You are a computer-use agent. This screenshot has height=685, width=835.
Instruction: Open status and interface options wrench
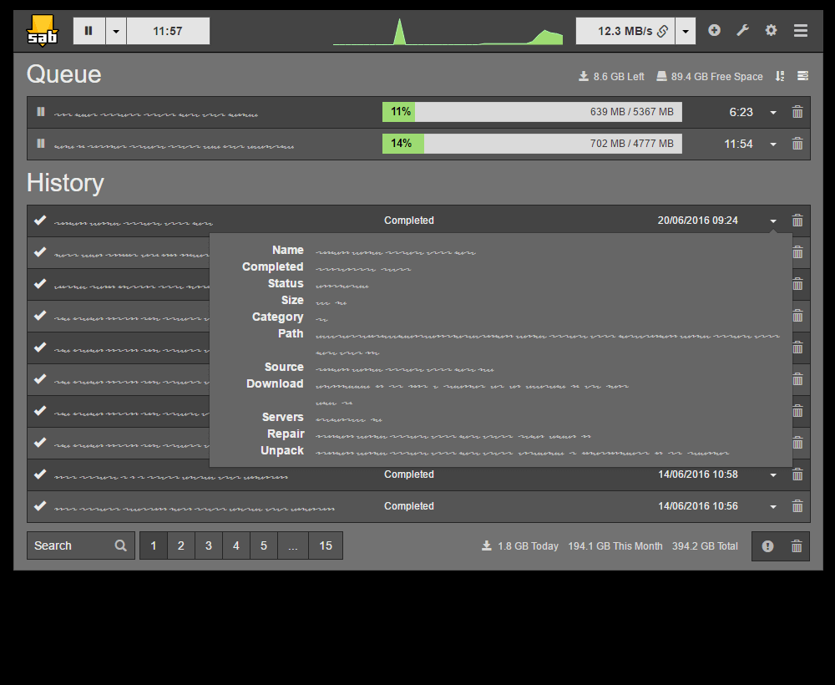click(x=742, y=31)
